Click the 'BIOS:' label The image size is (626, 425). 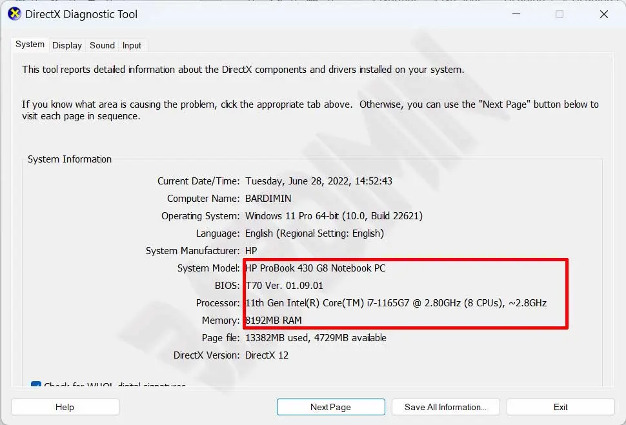pos(227,286)
